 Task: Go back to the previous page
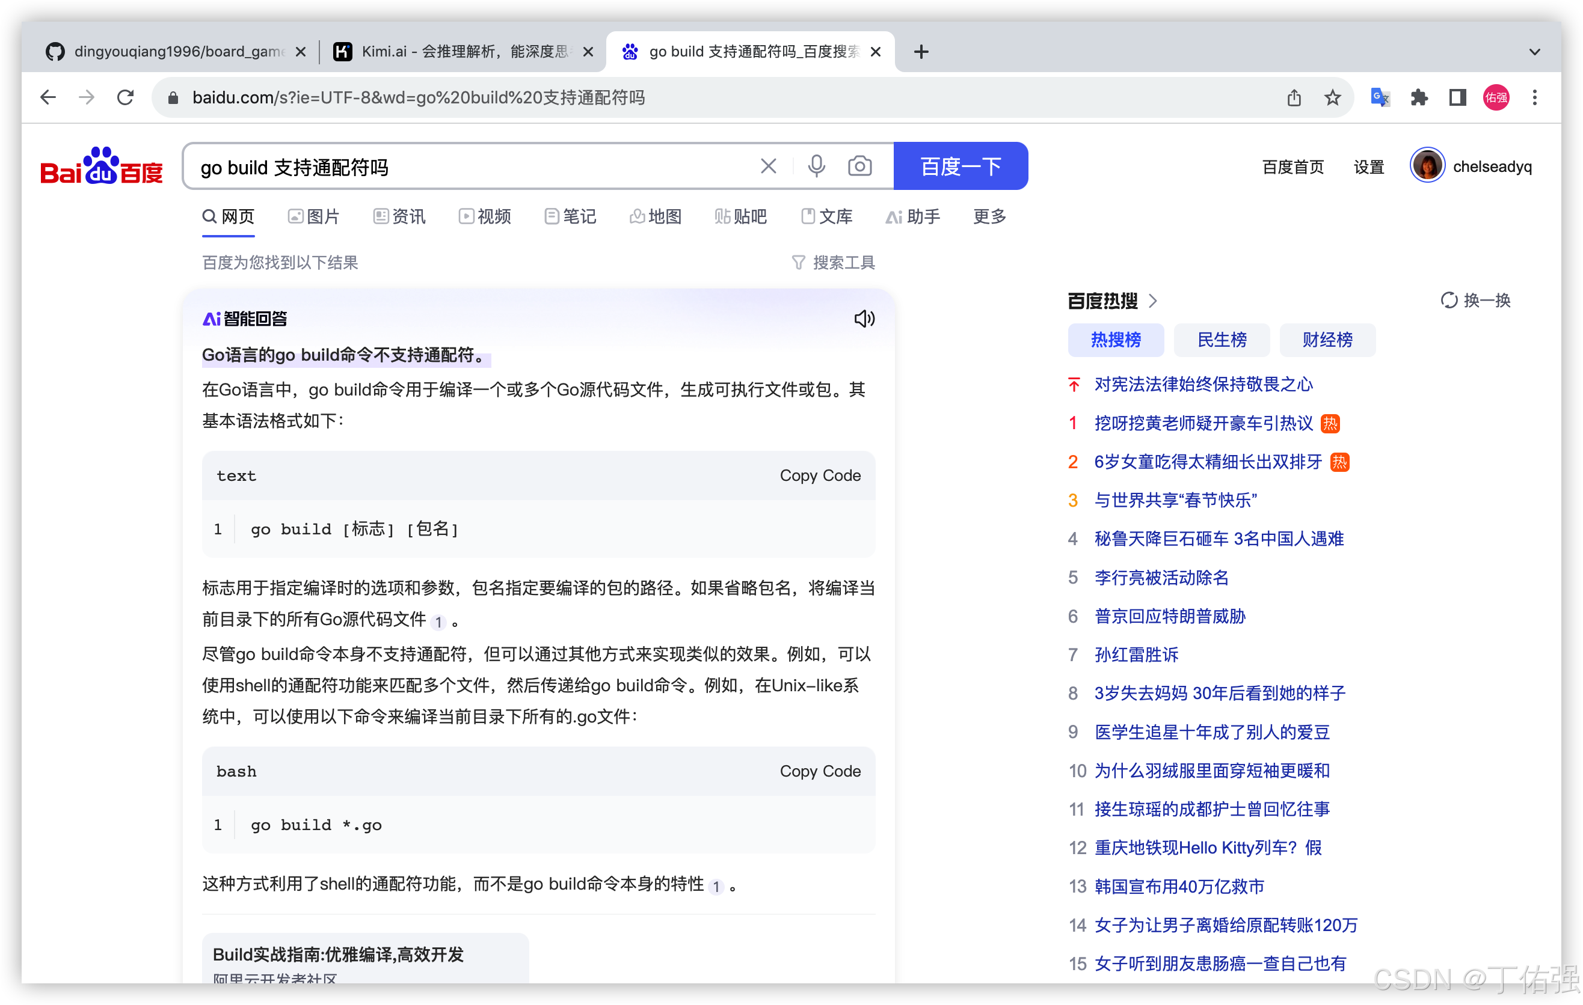click(x=48, y=98)
